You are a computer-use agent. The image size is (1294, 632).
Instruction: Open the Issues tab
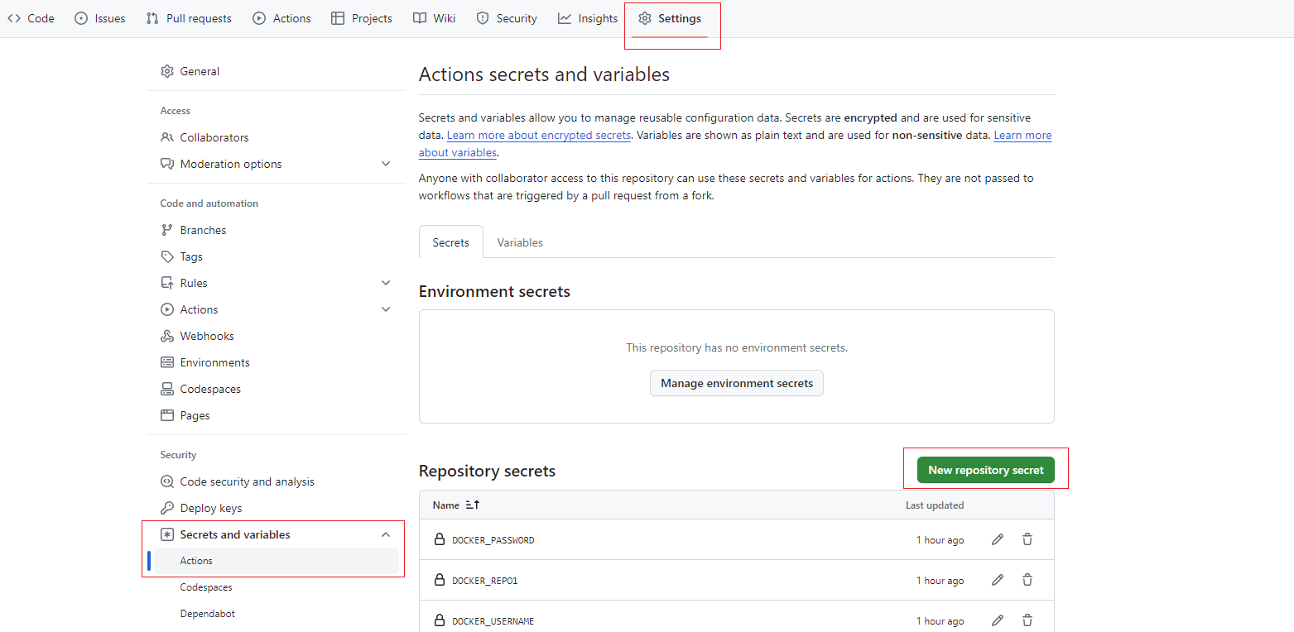[100, 18]
